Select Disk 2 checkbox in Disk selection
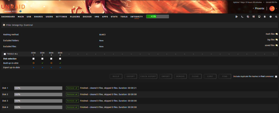 click(42, 59)
